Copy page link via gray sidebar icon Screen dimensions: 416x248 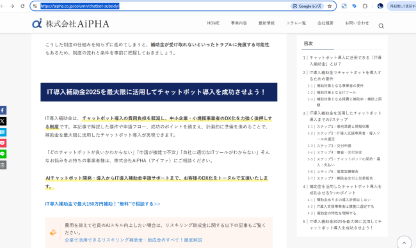pos(3,165)
